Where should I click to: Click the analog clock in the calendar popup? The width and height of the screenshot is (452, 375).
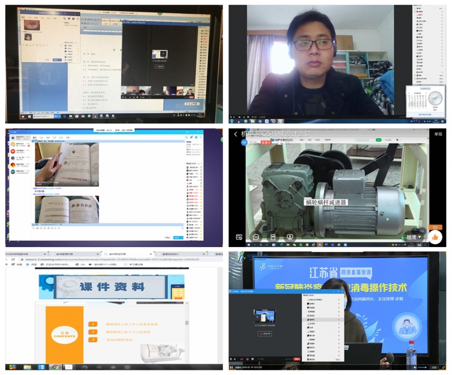[435, 98]
